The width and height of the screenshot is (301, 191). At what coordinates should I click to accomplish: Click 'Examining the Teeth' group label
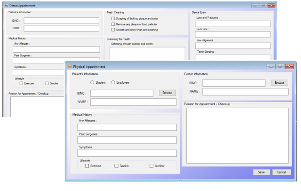(118, 39)
